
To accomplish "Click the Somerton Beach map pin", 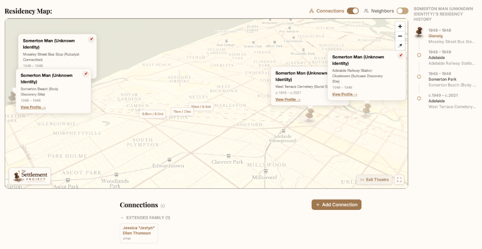I will point(12,97).
